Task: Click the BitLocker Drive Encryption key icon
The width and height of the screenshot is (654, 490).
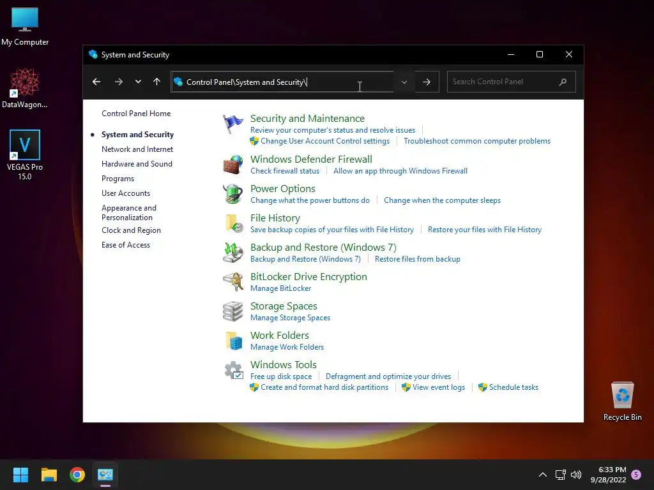Action: [x=232, y=281]
